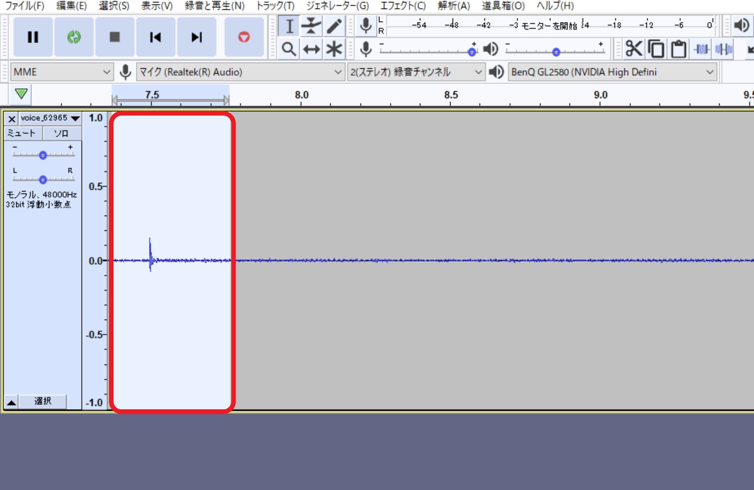This screenshot has width=754, height=490.
Task: Select the Time Shift arrow tool
Action: coord(311,49)
